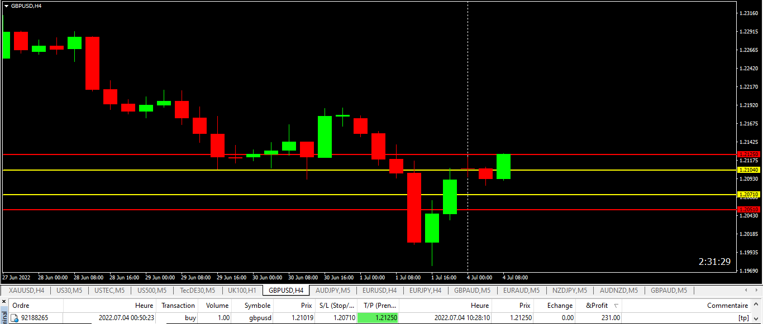Select the US500,M5 chart tab
This screenshot has width=763, height=324.
[152, 290]
